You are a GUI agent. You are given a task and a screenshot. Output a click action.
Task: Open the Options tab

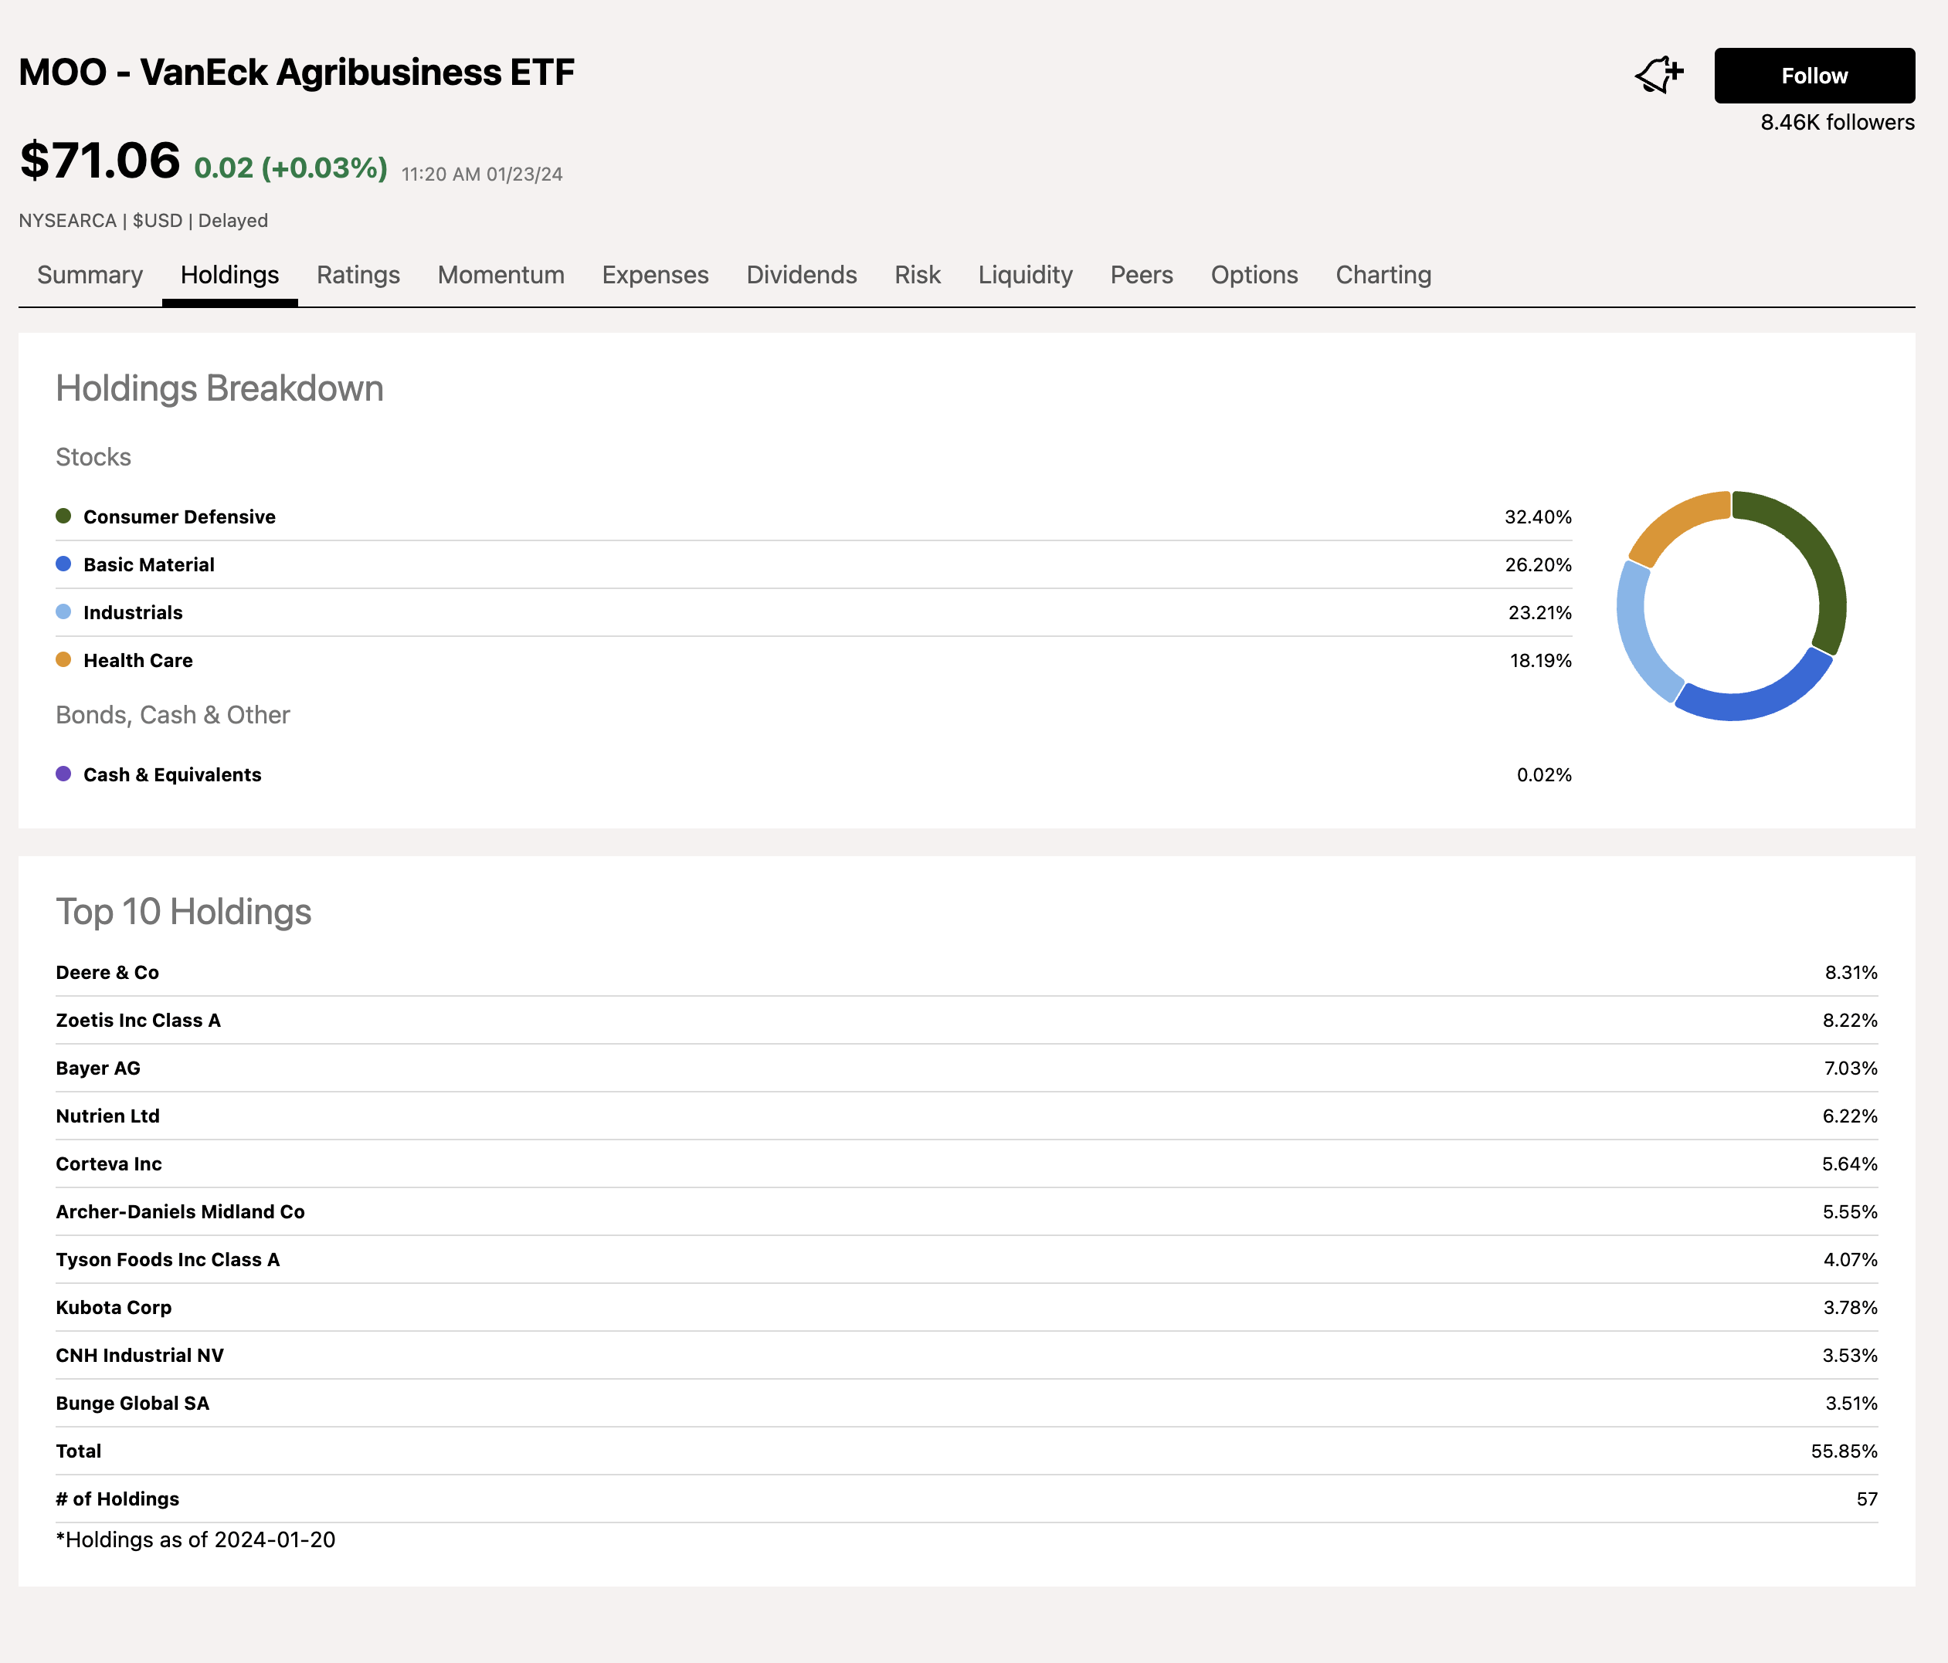coord(1254,276)
